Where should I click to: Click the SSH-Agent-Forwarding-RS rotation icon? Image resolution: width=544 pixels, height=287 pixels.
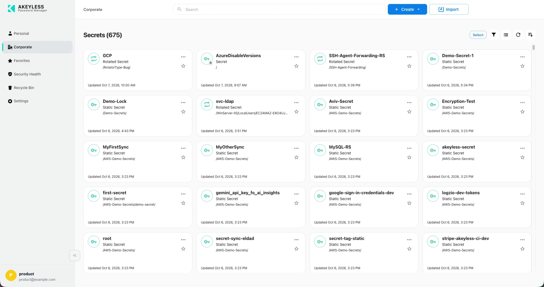(320, 59)
